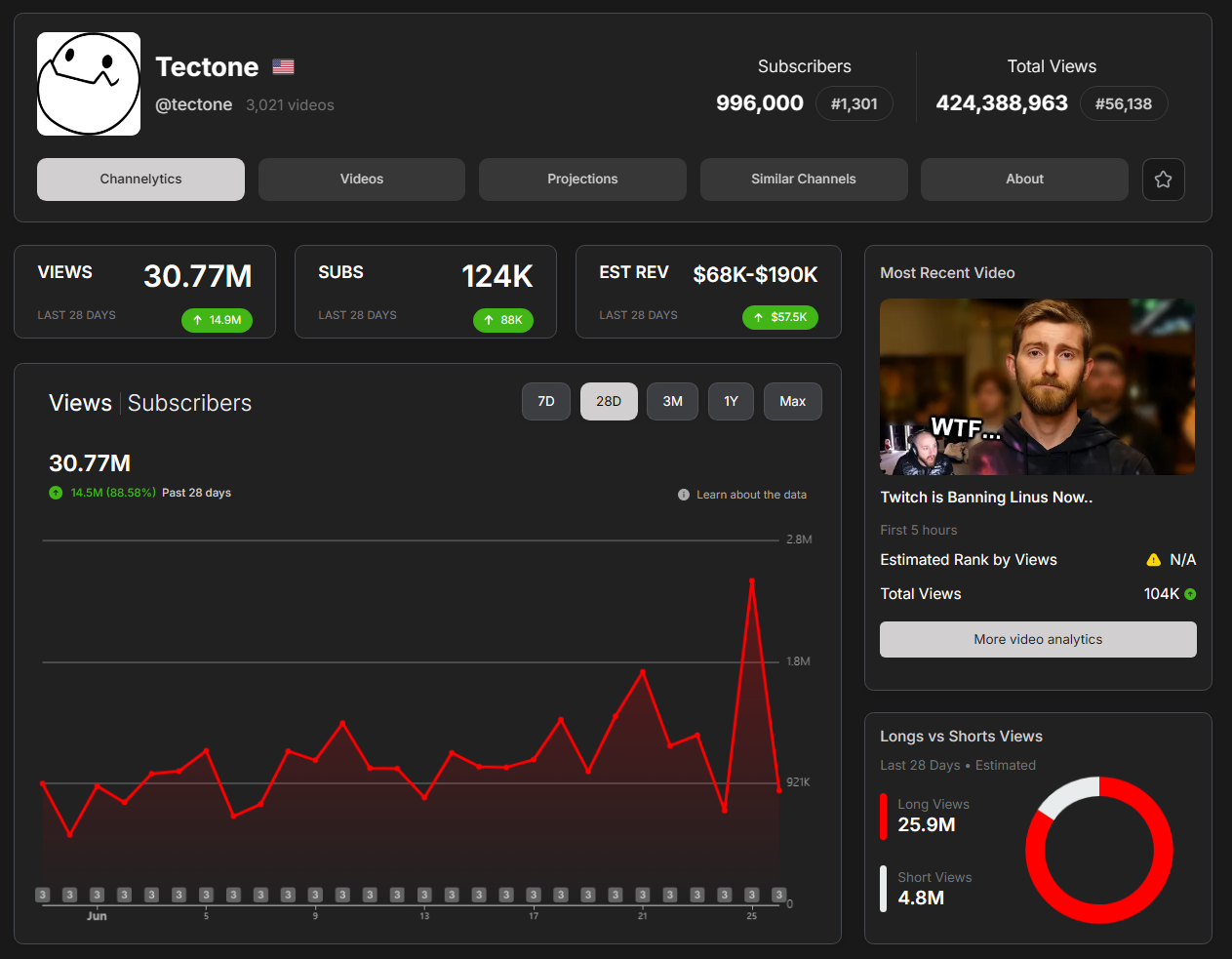Viewport: 1232px width, 959px height.
Task: Switch the chart to Subscribers
Action: [189, 403]
